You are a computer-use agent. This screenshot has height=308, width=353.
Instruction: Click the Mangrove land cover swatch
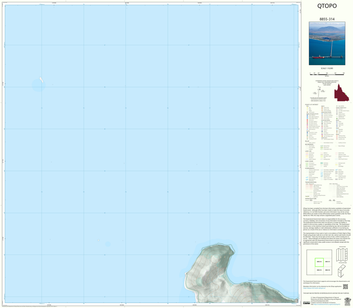click(322, 165)
